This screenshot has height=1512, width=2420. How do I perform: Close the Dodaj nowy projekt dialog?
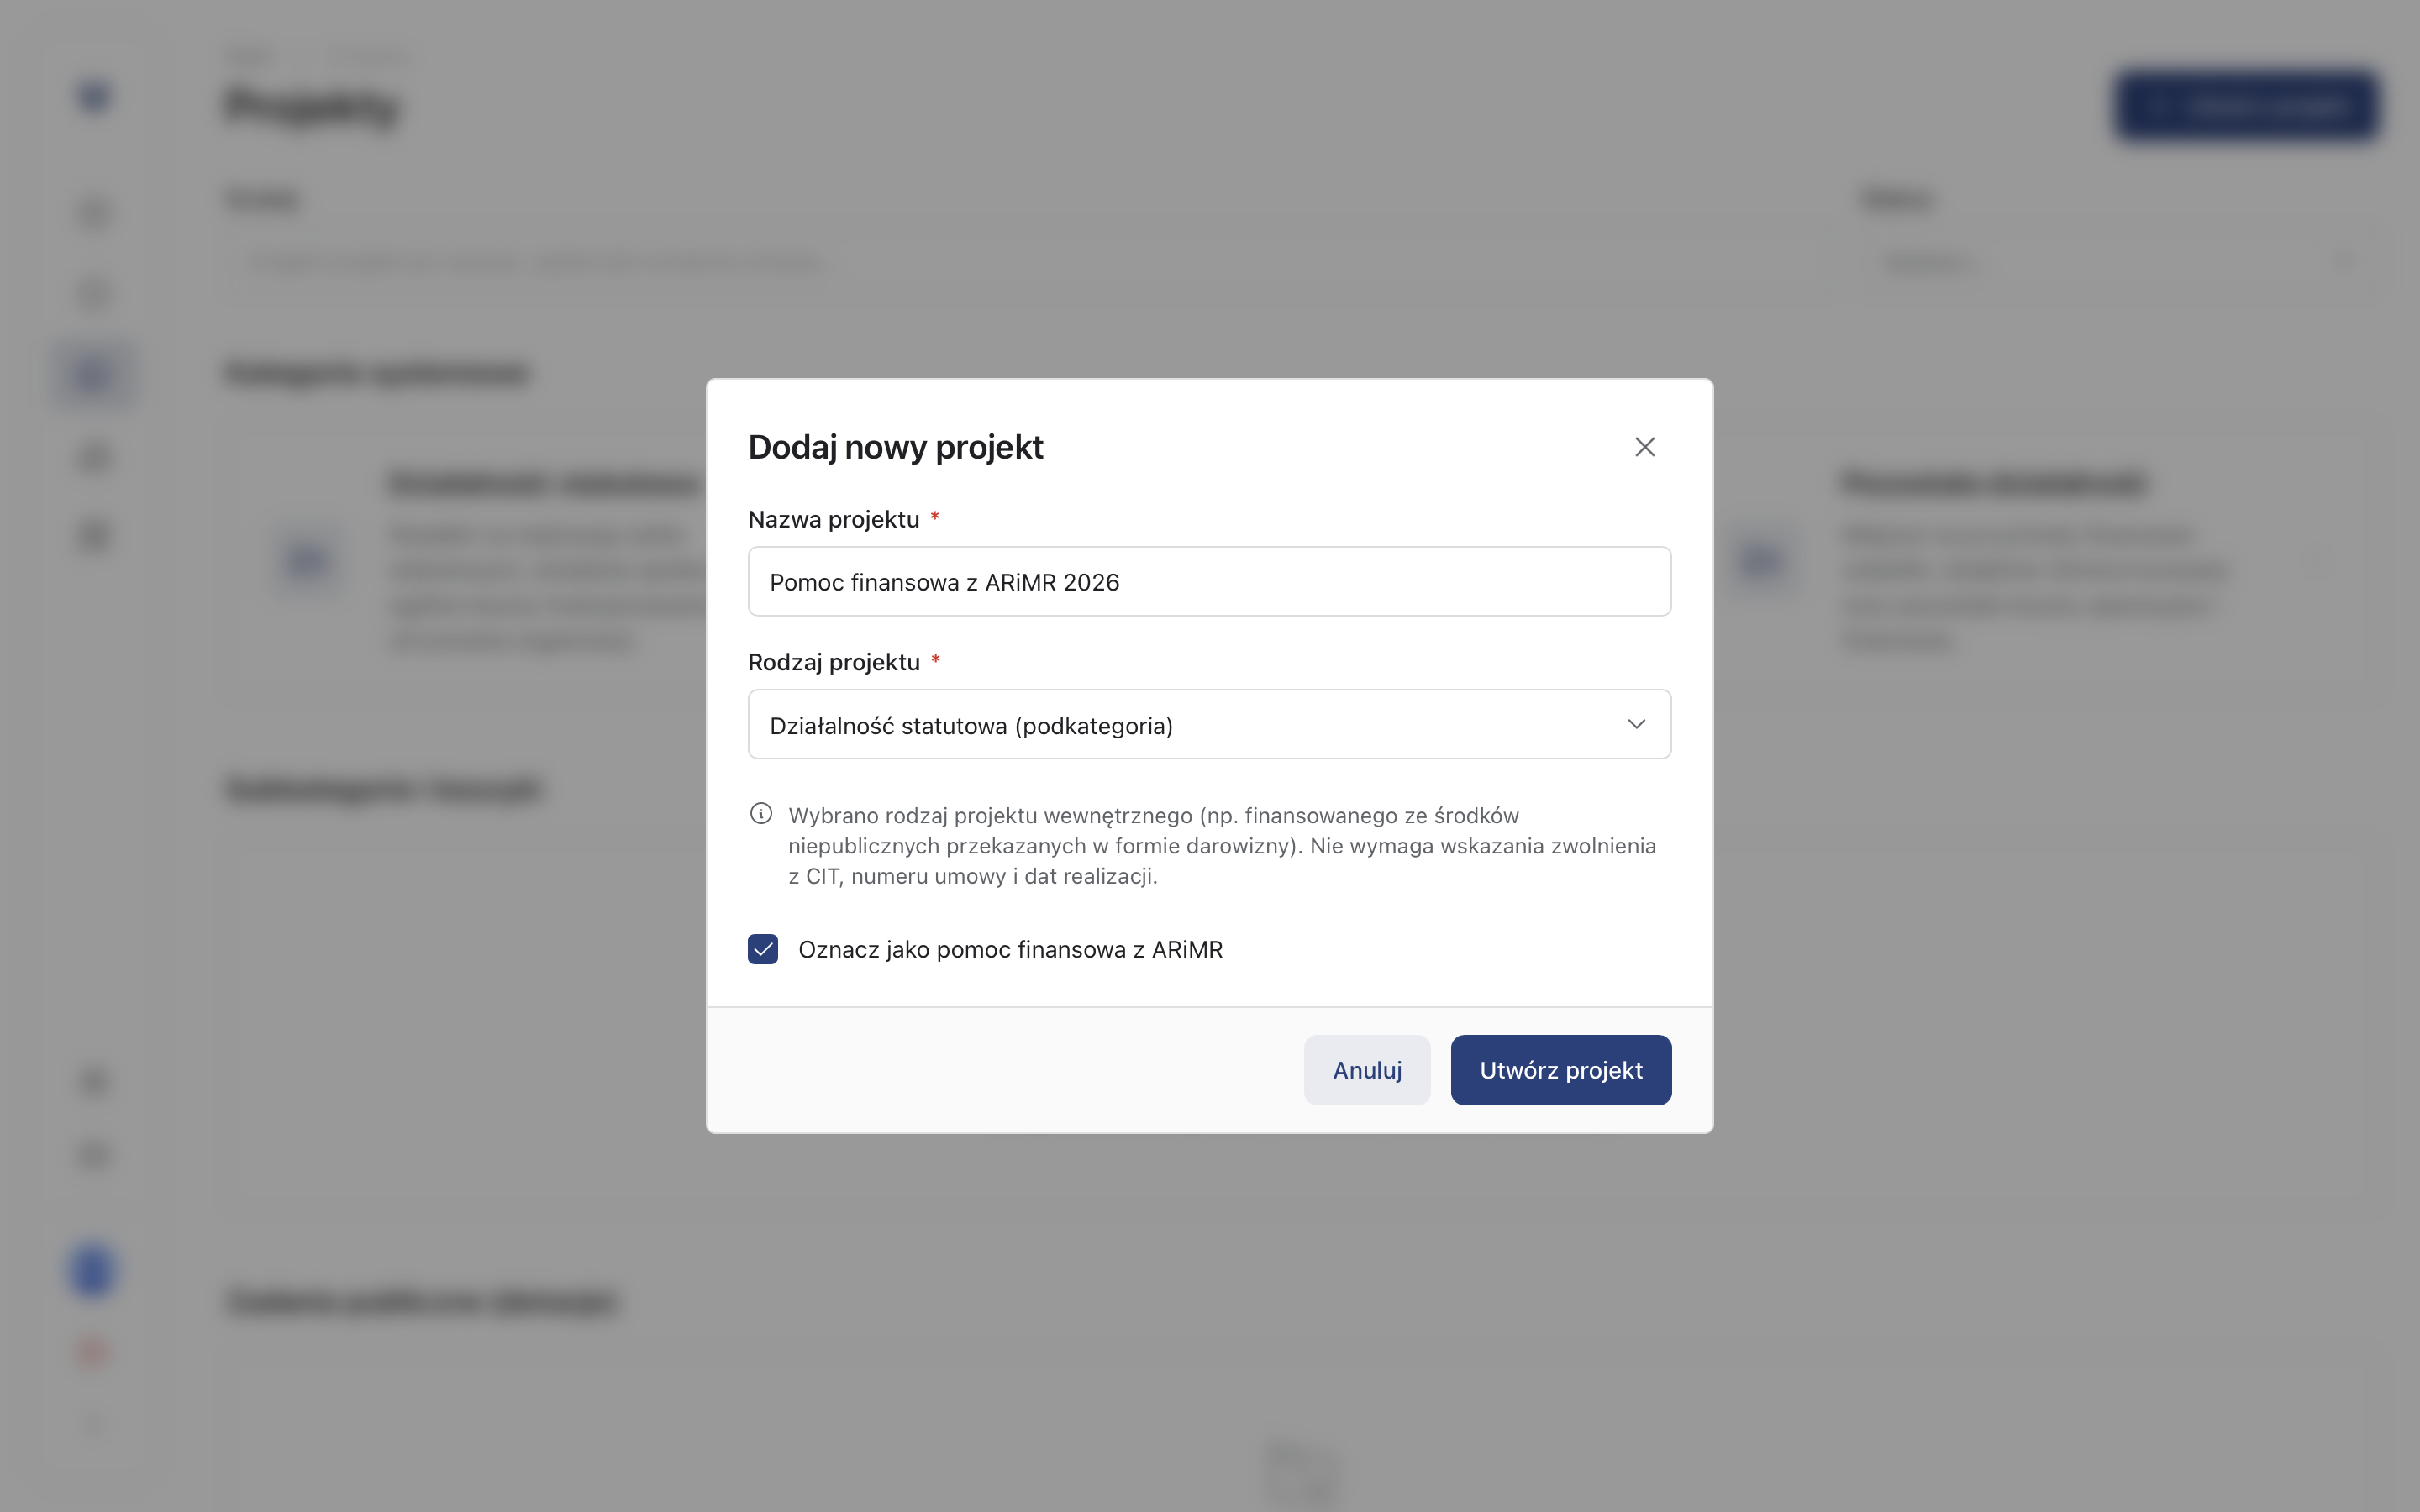click(x=1644, y=447)
